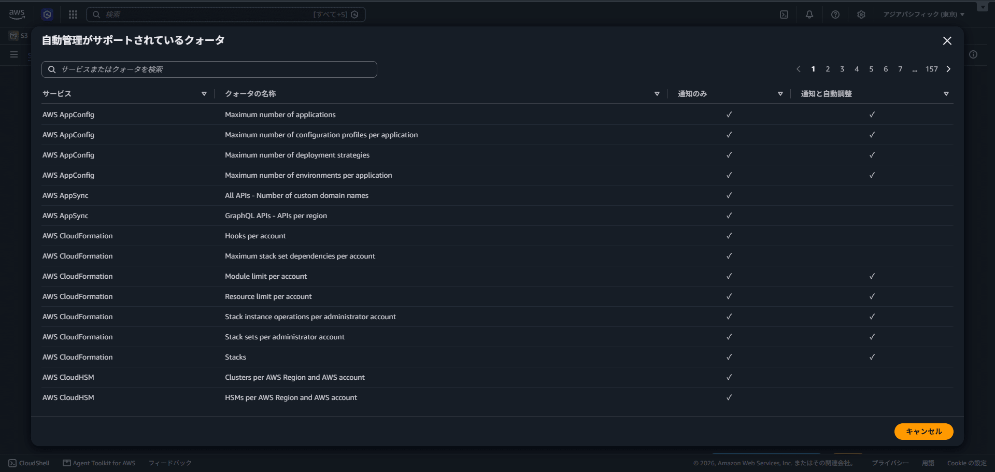Select current page 1 in pagination
The image size is (995, 472).
tap(813, 69)
